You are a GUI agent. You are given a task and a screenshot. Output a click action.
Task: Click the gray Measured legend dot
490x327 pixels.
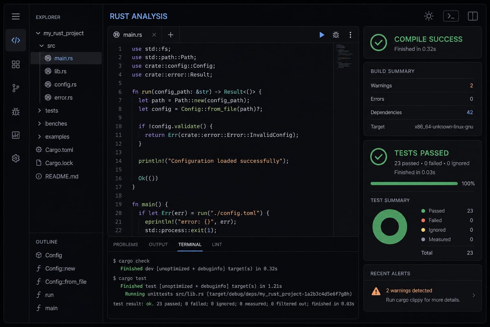[x=423, y=240]
